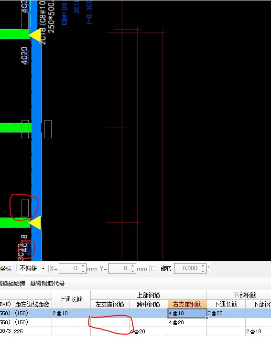Click the lower yellow triangle support marker
The image size is (271, 351).
click(35, 223)
